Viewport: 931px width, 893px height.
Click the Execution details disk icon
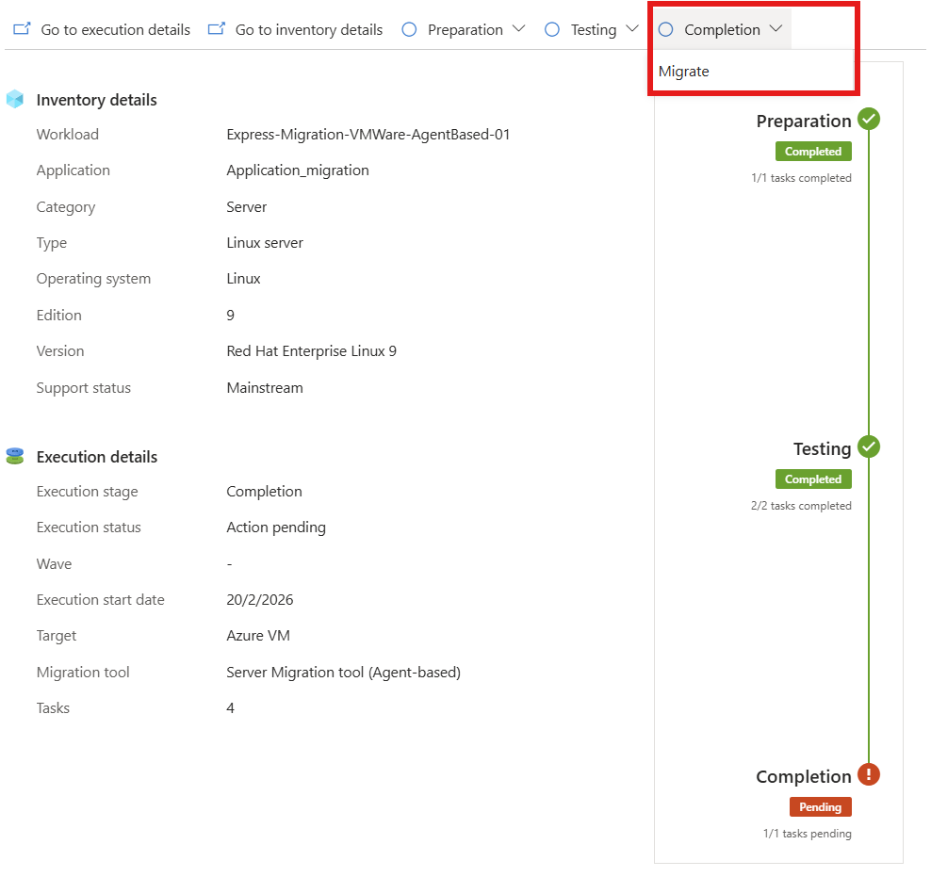[x=15, y=456]
